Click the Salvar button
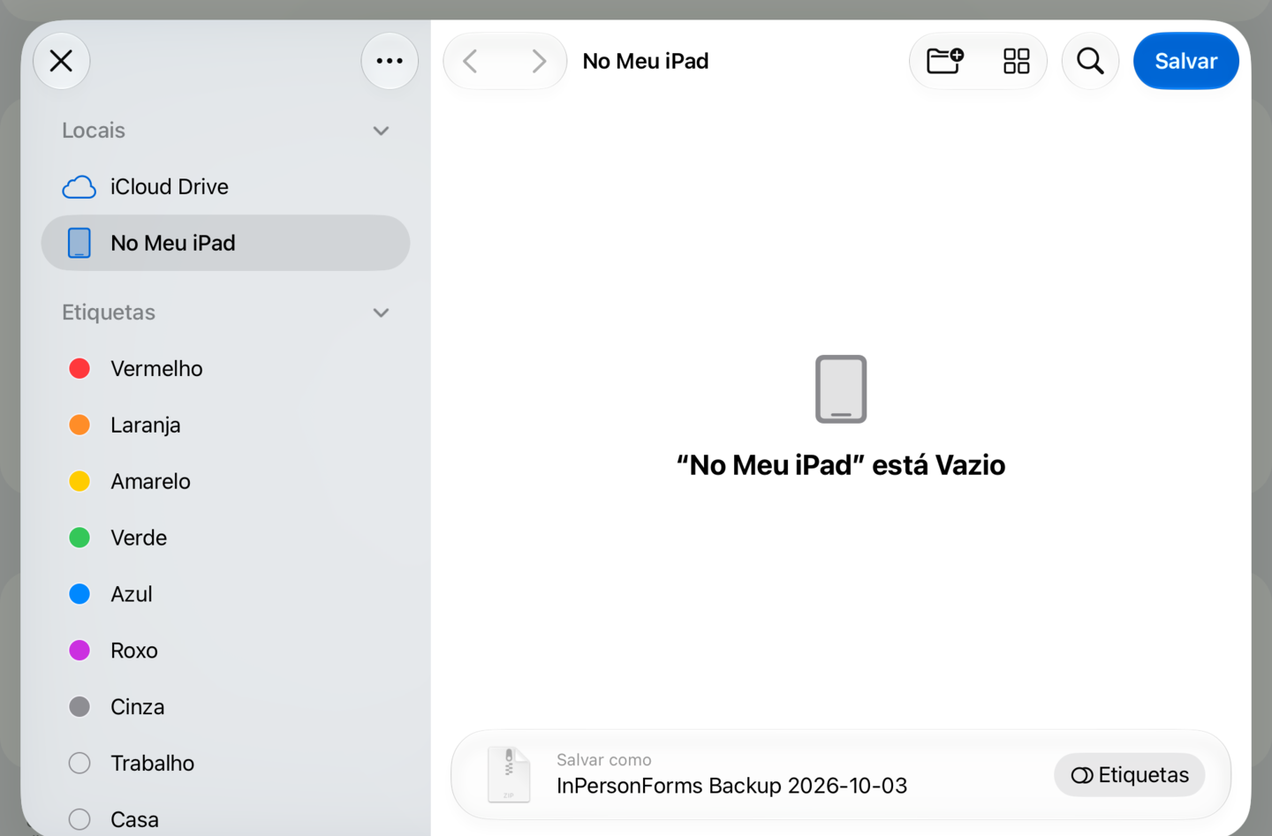This screenshot has height=836, width=1272. point(1185,61)
